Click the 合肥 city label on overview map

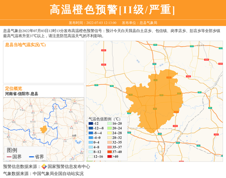(74, 135)
